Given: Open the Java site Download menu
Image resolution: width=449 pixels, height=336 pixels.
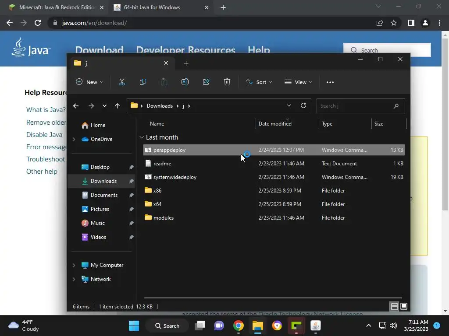Looking at the screenshot, I should (100, 50).
